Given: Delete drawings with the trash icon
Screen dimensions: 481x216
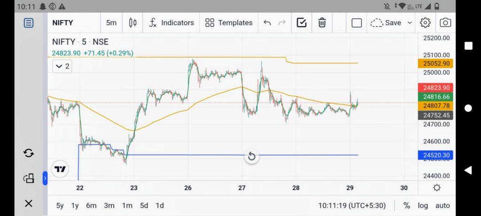Looking at the screenshot, I should pos(322,23).
